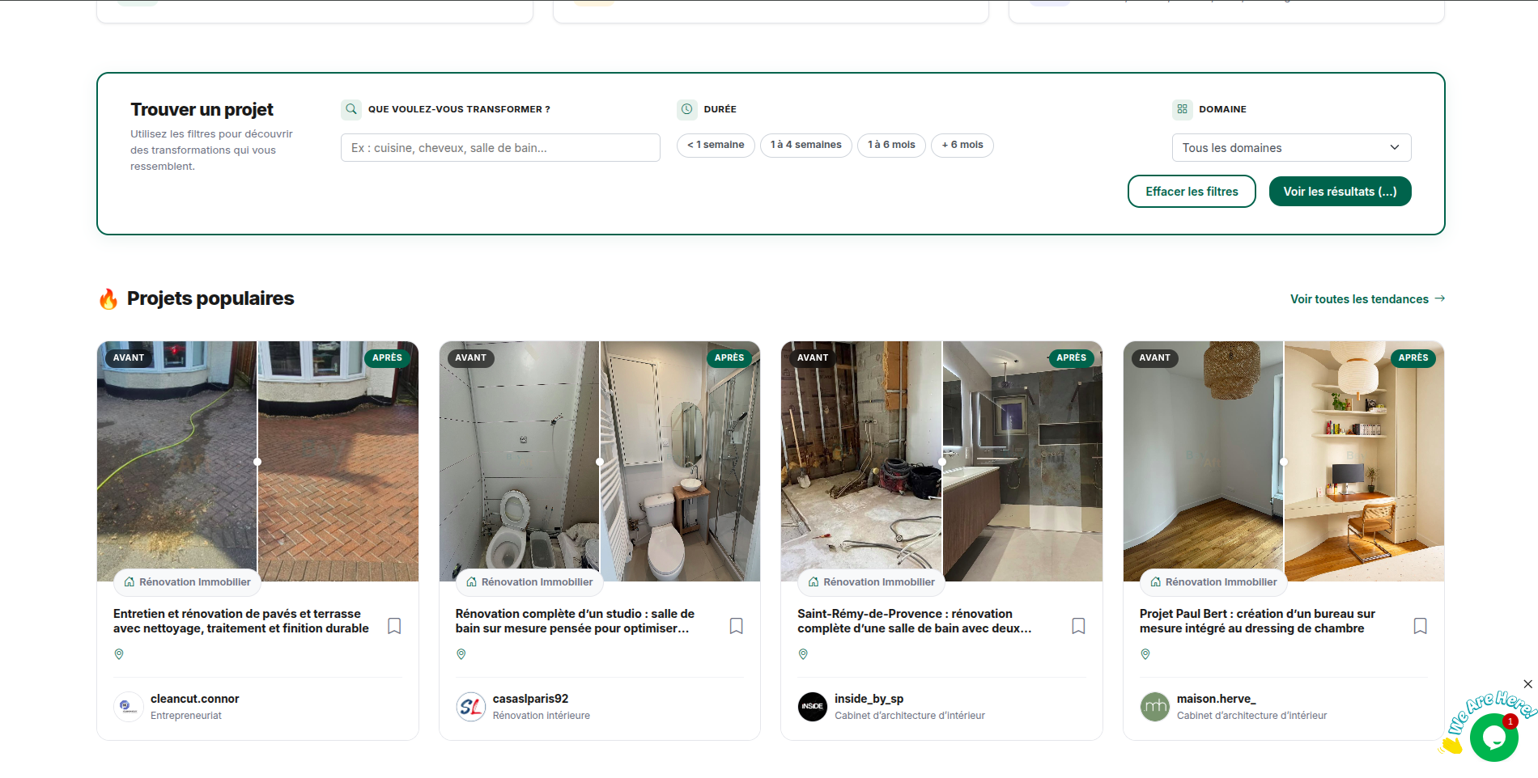
Task: Click before/after slider handle on pavés card
Action: (x=257, y=462)
